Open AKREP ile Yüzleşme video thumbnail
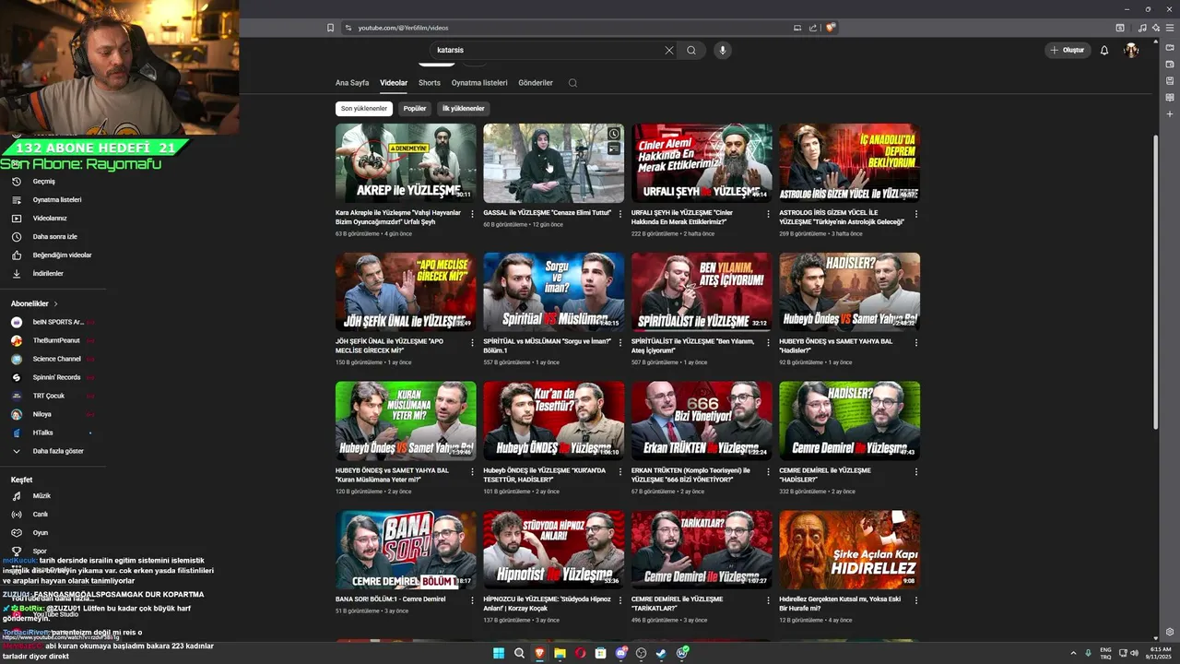The height and width of the screenshot is (664, 1180). 406,163
